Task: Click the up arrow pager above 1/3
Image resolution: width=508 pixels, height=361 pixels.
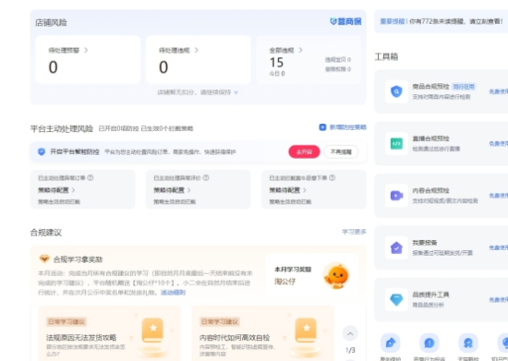Action: click(350, 333)
